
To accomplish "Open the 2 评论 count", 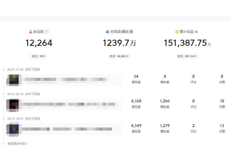I will tap(193, 125).
